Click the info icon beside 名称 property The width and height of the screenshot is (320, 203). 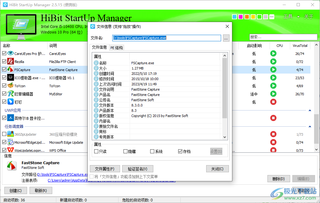pyautogui.click(x=96, y=63)
